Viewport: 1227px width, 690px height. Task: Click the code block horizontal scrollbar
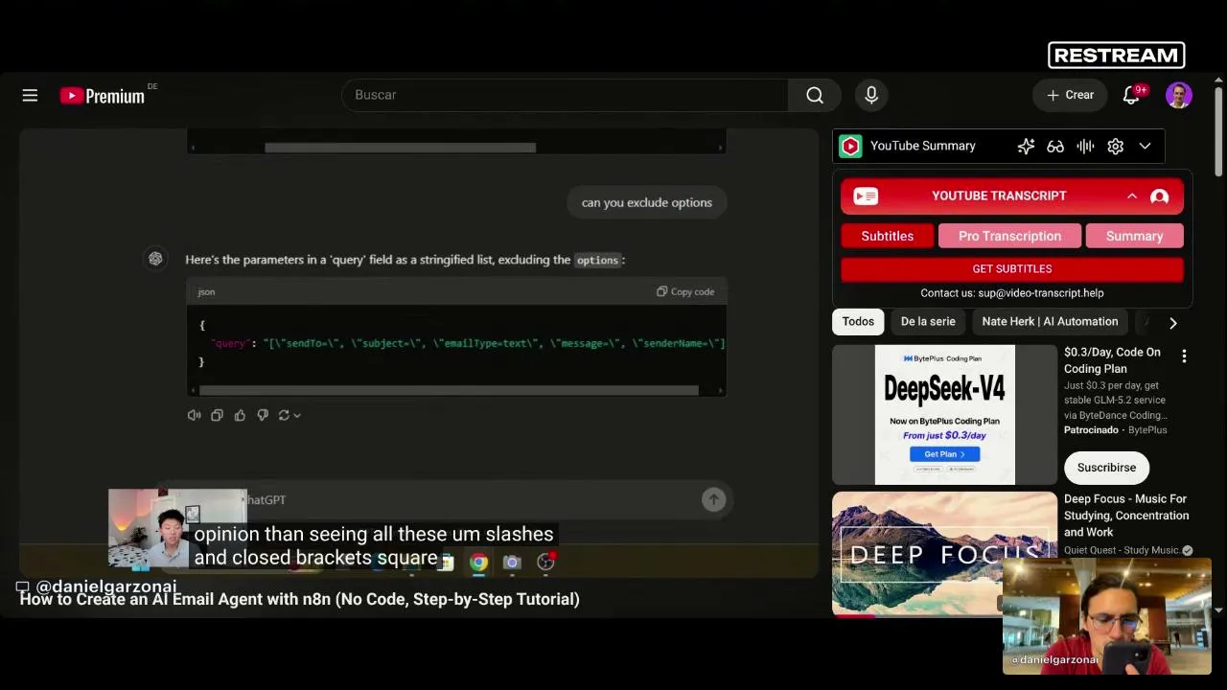449,390
